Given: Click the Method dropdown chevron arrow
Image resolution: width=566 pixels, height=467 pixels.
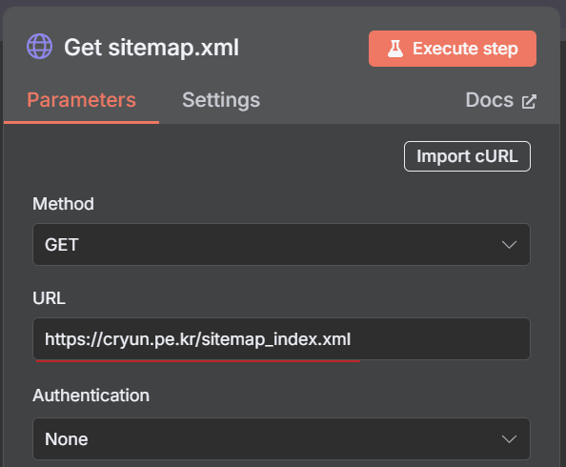Looking at the screenshot, I should (509, 245).
